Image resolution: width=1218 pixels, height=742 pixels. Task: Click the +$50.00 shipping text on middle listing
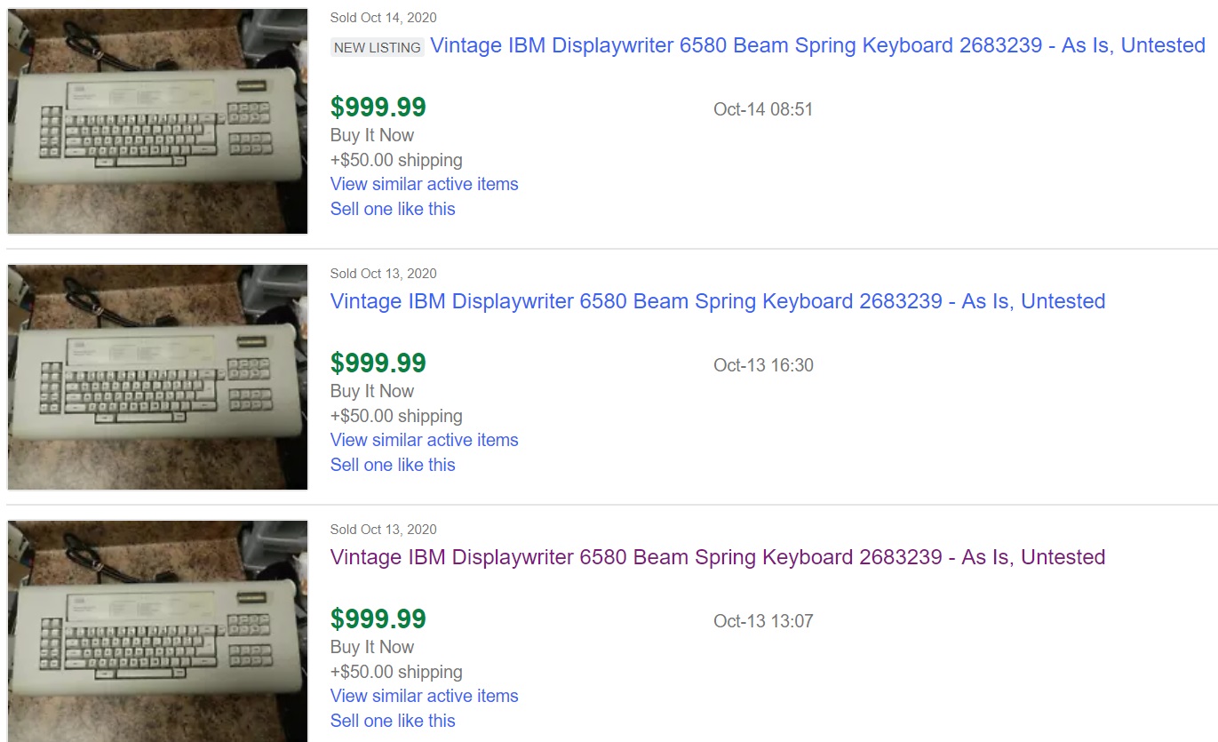pyautogui.click(x=396, y=416)
